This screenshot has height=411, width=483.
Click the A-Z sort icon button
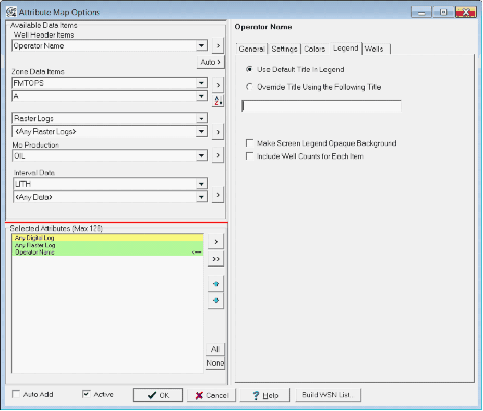[218, 101]
